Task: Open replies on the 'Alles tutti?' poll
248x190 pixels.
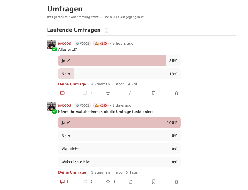Action: tap(62, 93)
